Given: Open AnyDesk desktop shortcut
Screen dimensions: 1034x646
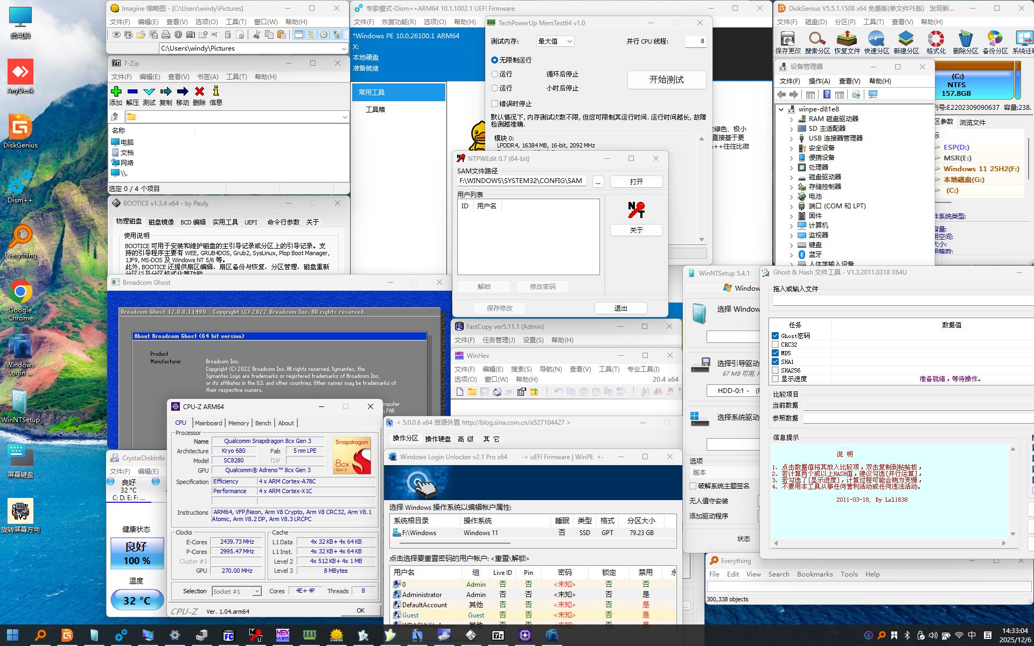Looking at the screenshot, I should pos(20,73).
